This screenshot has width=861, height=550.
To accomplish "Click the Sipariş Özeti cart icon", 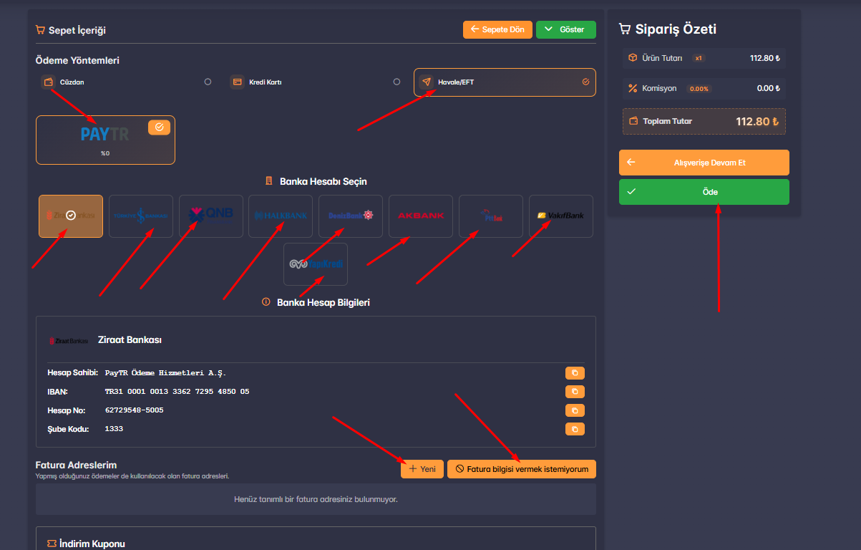I will click(x=624, y=29).
